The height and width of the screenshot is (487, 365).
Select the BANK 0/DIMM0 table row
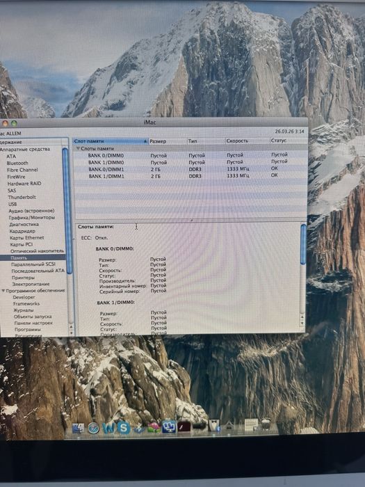190,155
